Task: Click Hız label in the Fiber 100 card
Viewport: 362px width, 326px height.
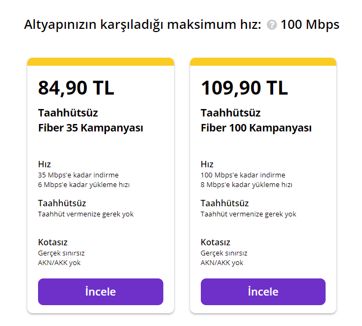Action: pyautogui.click(x=207, y=164)
